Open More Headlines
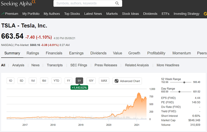Image resolution: width=207 pixels, height=132 pixels. 168,65
